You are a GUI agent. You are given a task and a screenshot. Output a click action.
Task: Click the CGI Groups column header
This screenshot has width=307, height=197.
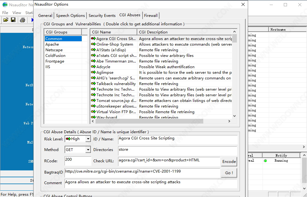pyautogui.click(x=63, y=32)
